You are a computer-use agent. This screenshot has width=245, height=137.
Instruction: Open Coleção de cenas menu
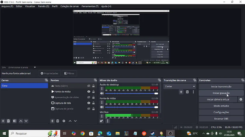(x=69, y=6)
